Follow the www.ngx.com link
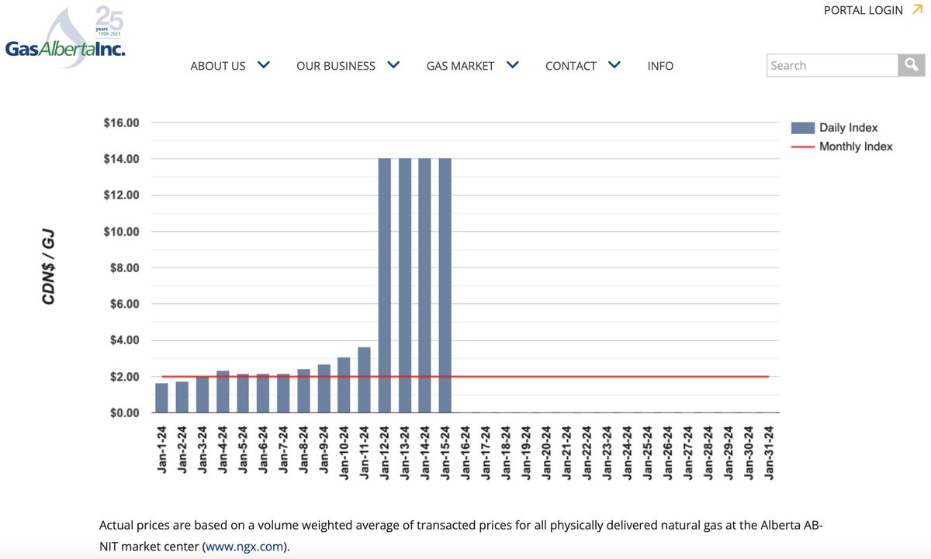 point(244,547)
